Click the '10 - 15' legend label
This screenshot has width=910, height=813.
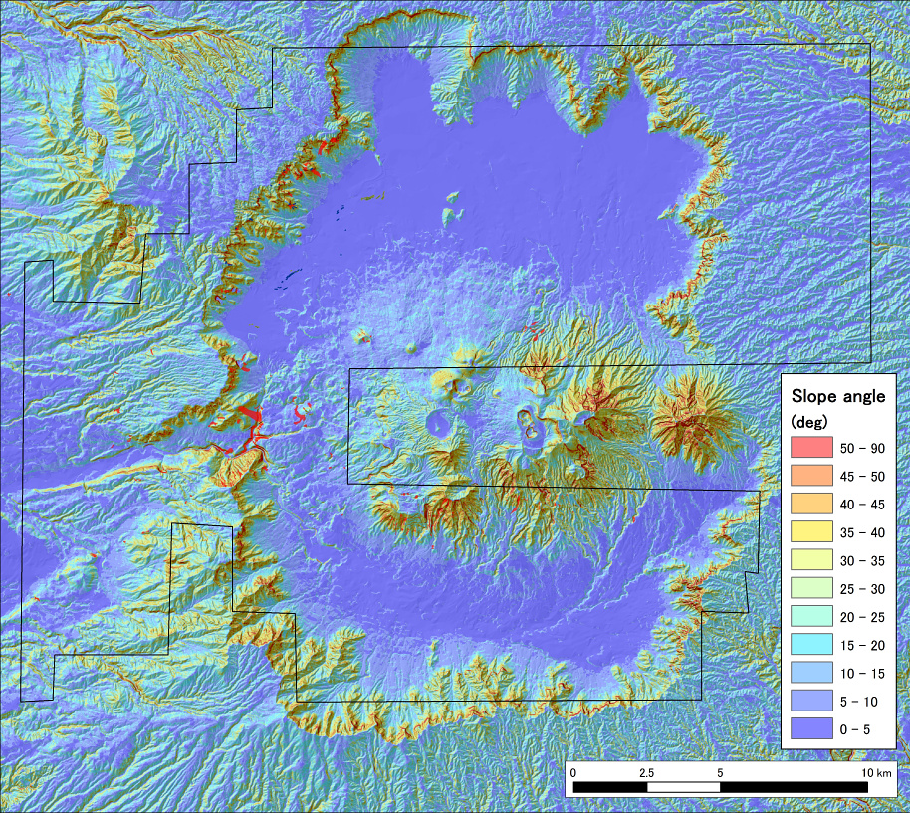point(862,674)
